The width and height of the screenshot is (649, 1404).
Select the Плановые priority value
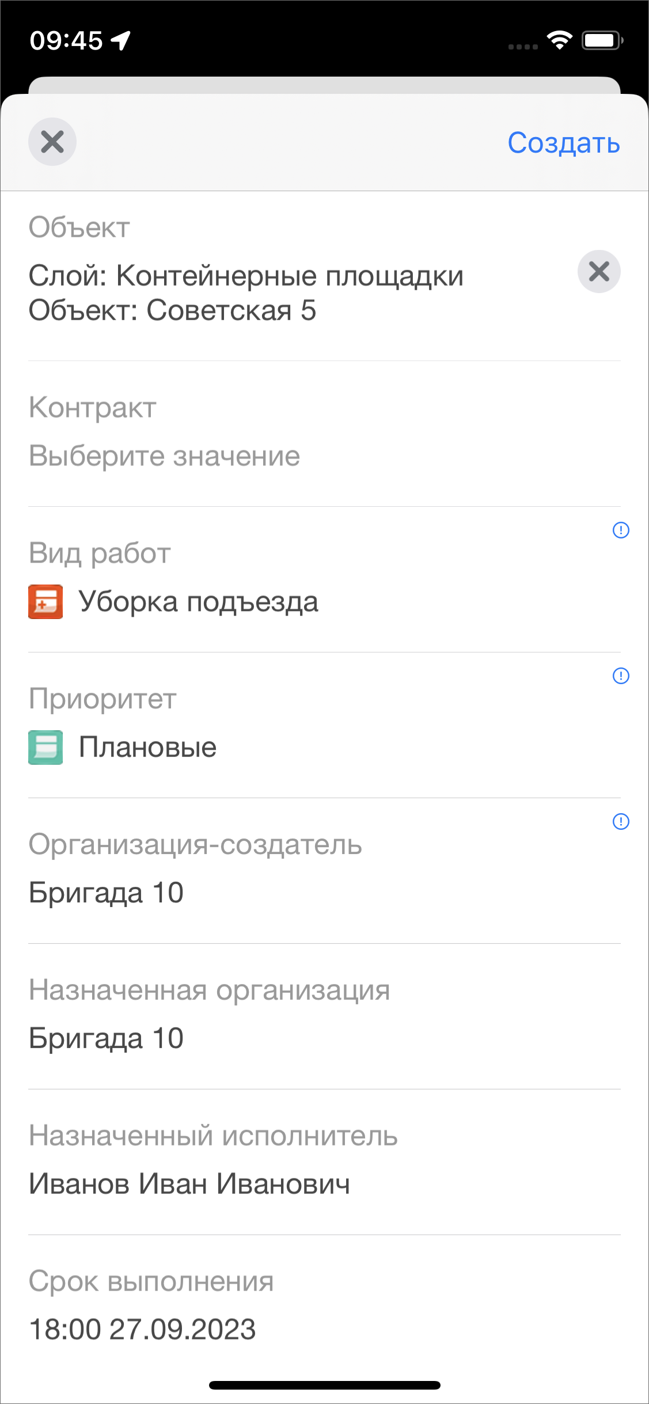[147, 747]
